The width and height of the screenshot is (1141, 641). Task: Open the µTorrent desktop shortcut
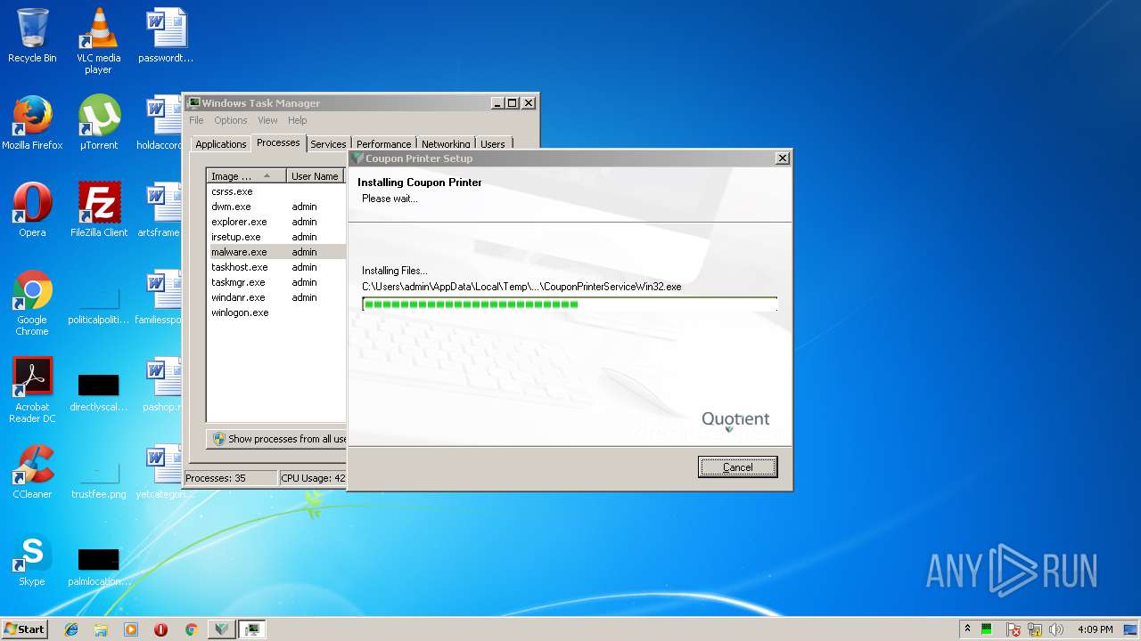[98, 123]
